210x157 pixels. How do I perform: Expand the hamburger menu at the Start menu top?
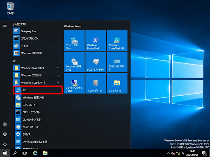pyautogui.click(x=5, y=26)
